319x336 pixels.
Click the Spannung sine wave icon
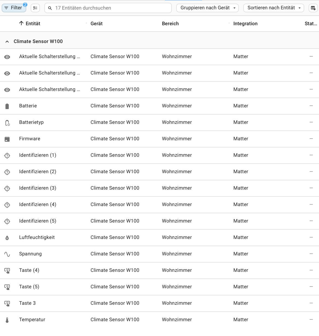[7, 254]
